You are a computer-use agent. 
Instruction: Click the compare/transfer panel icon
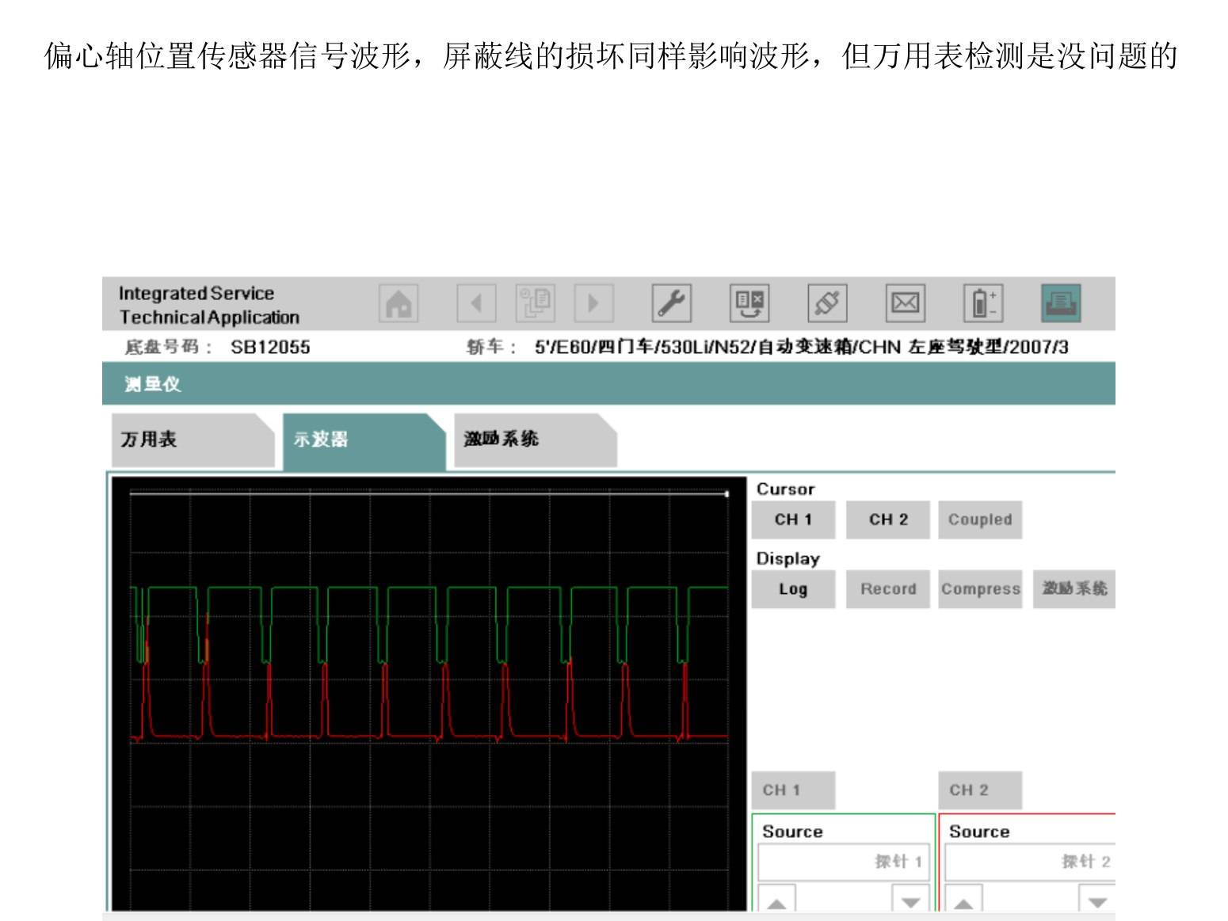click(x=749, y=303)
